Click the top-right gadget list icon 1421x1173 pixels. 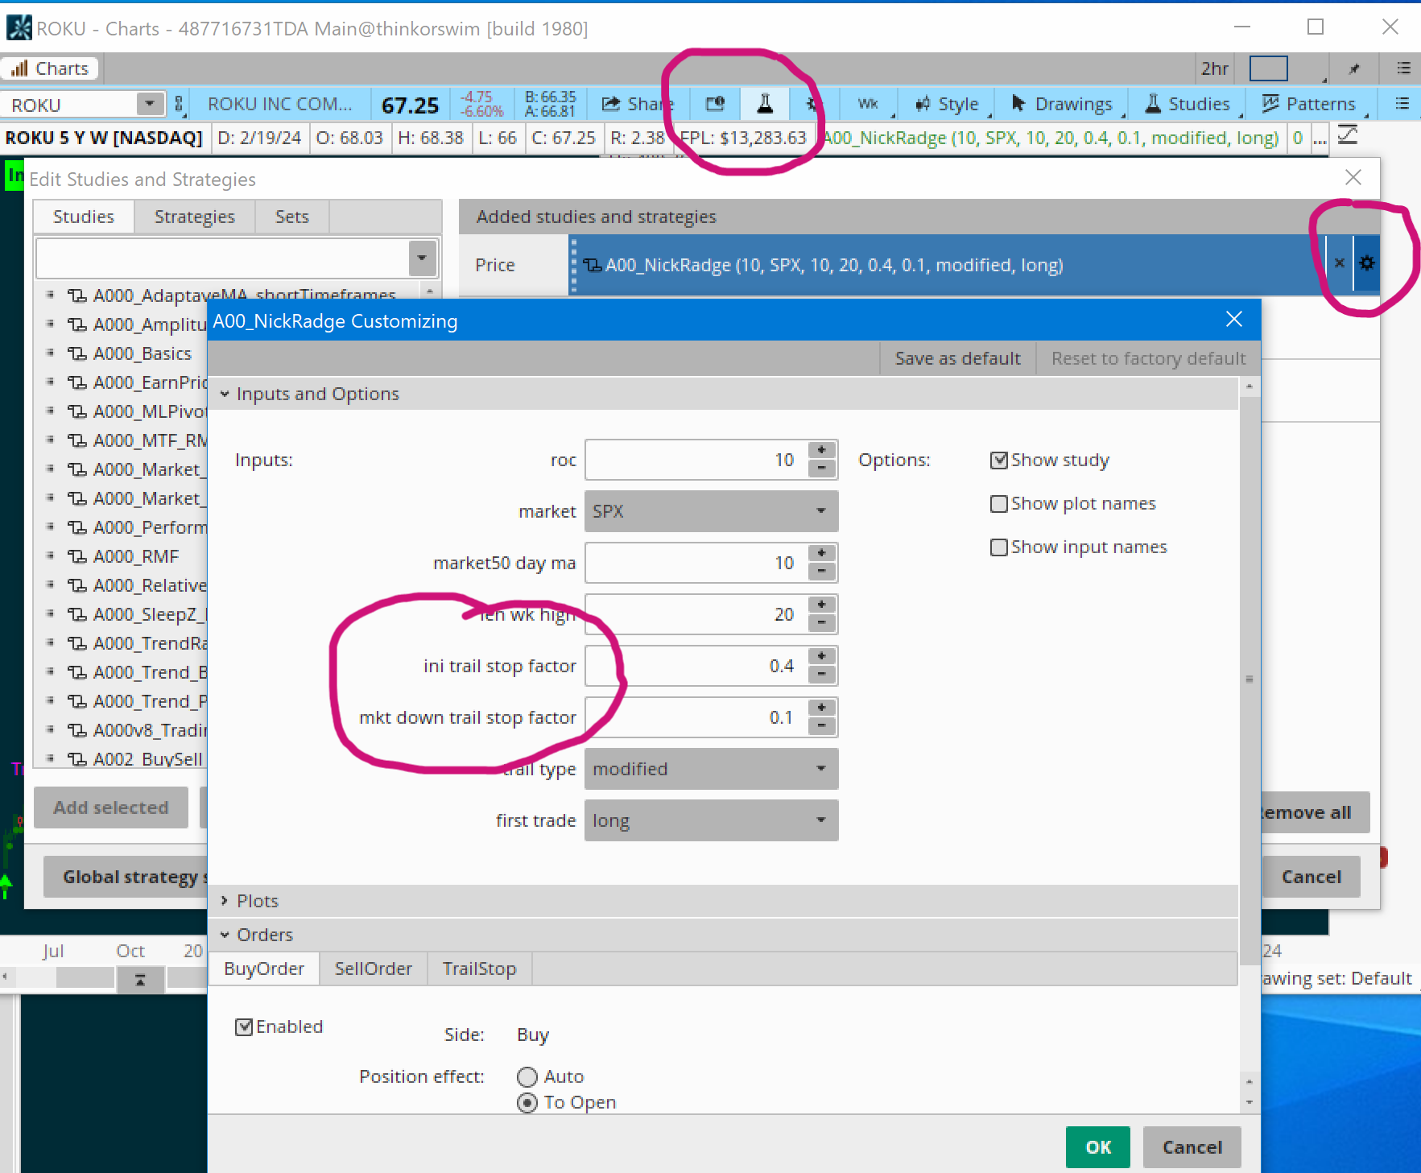point(1404,68)
